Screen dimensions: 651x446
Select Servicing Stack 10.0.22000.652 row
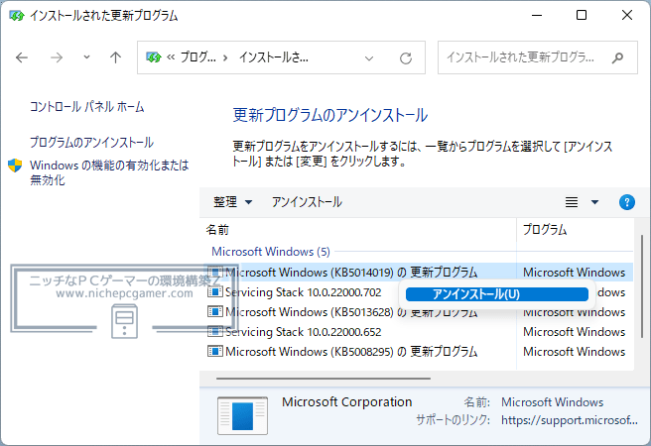[420, 332]
